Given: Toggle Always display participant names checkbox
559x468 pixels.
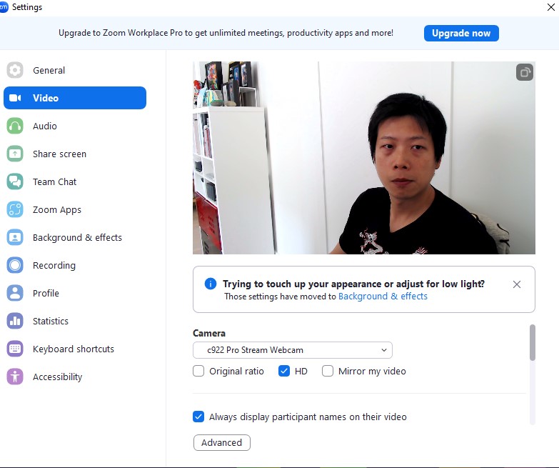Looking at the screenshot, I should coord(199,417).
